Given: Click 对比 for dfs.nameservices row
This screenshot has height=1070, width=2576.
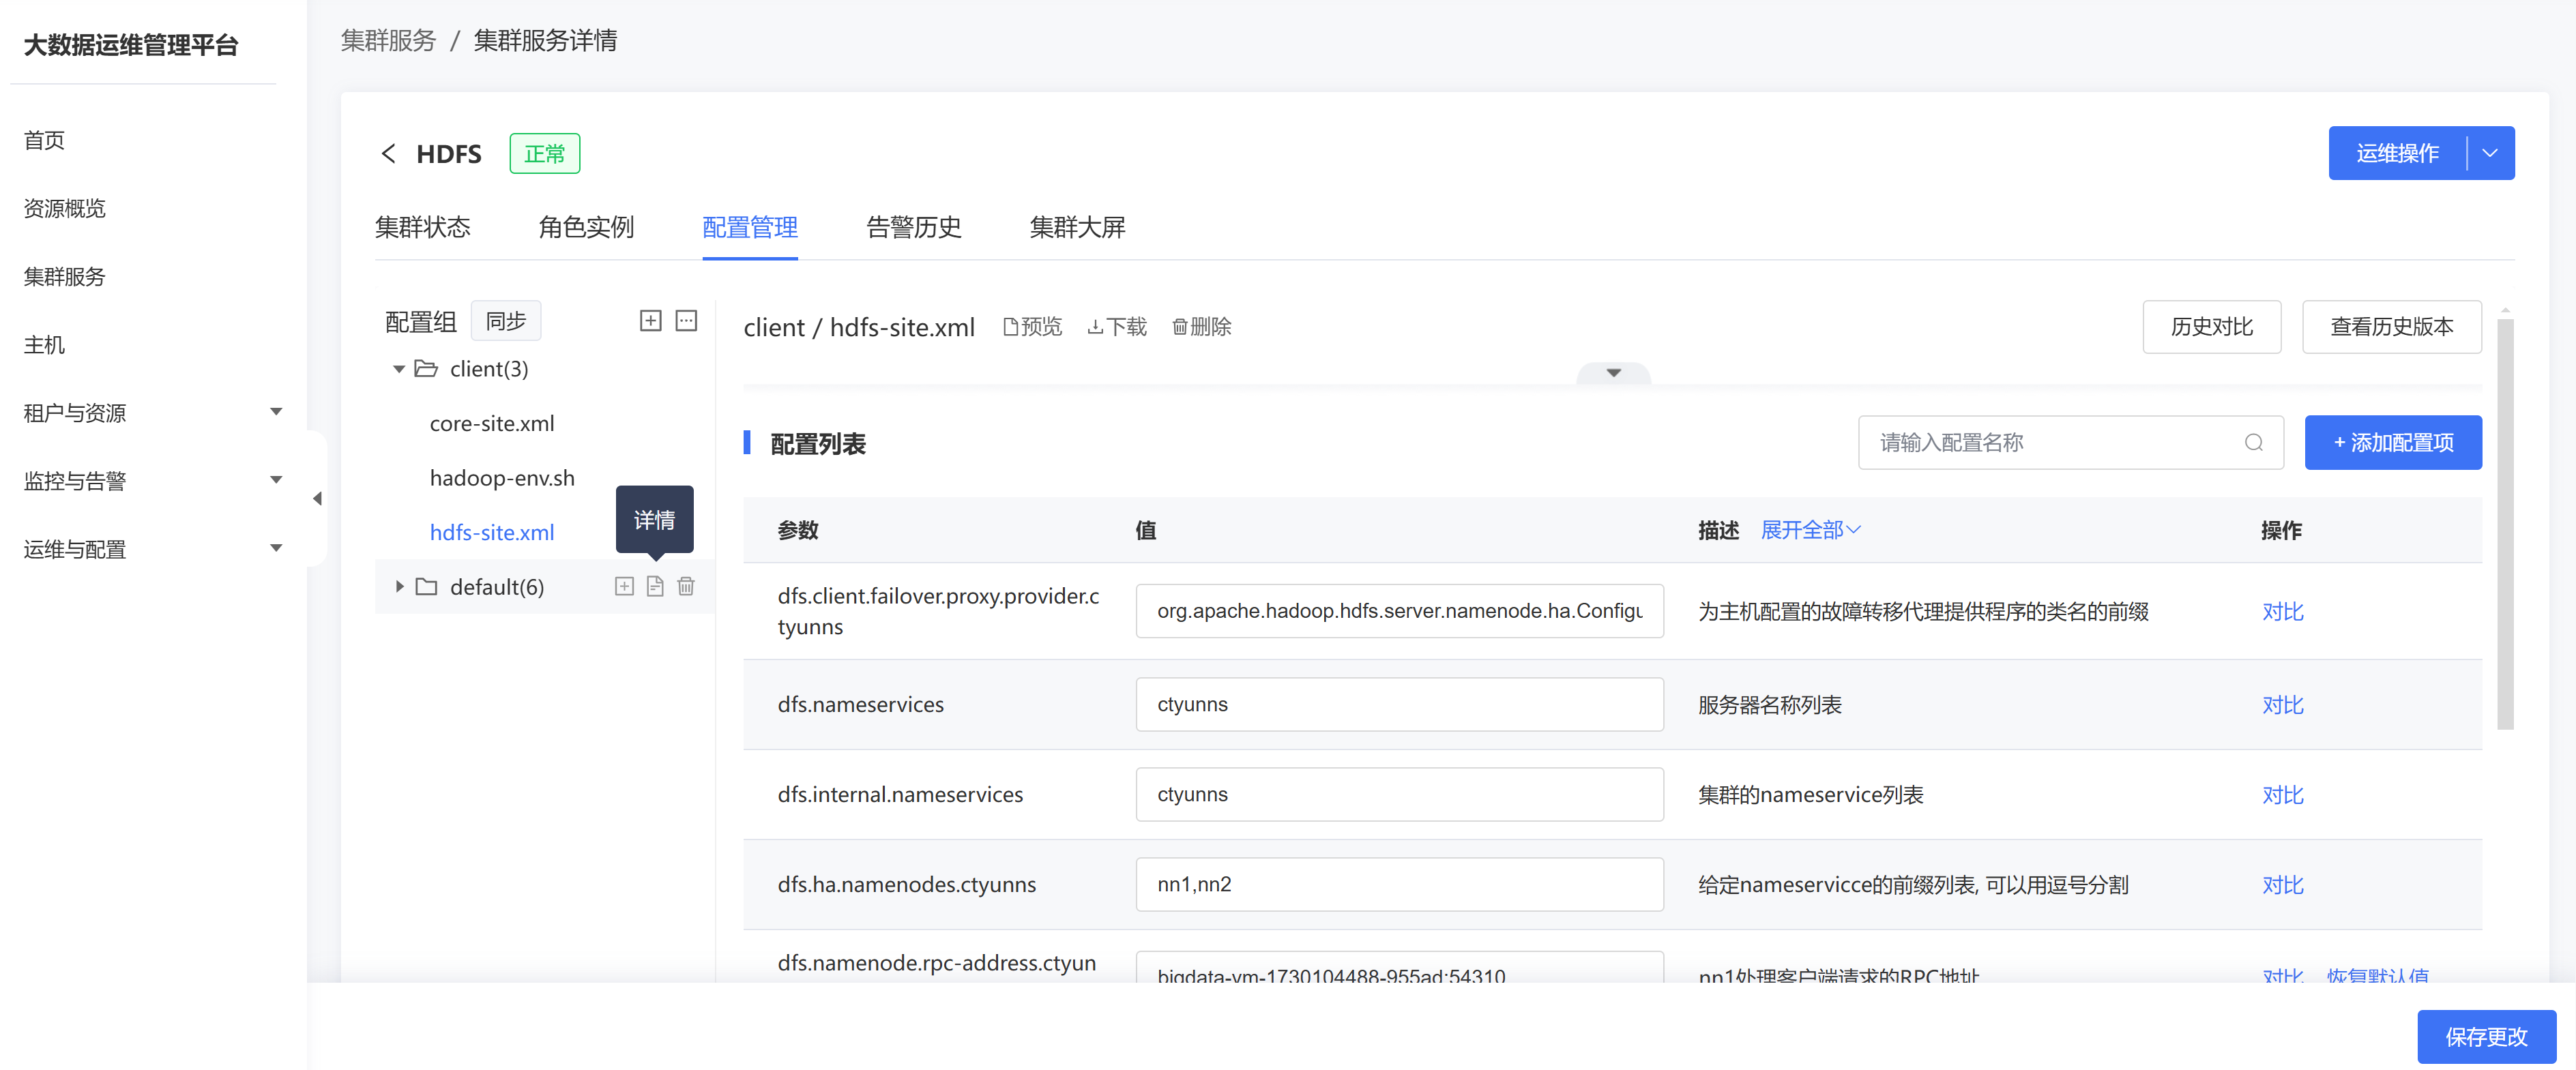Looking at the screenshot, I should point(2283,705).
